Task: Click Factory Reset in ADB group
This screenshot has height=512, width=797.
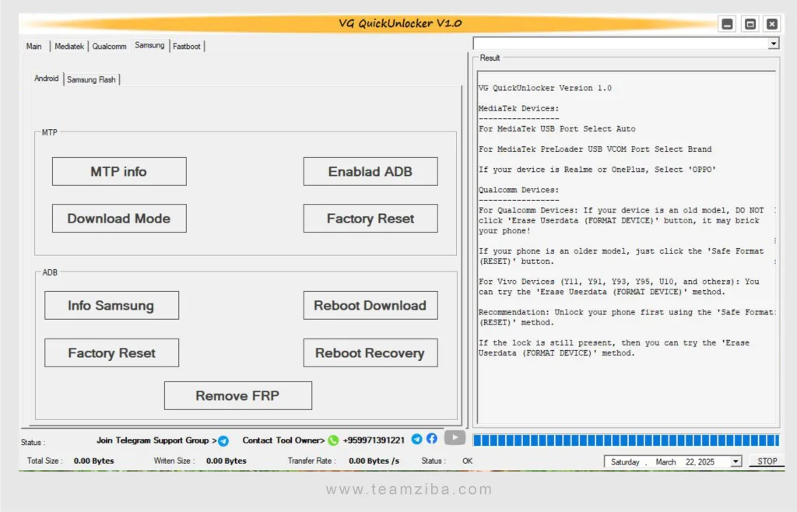Action: [111, 353]
